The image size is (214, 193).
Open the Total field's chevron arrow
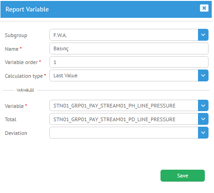[203, 119]
